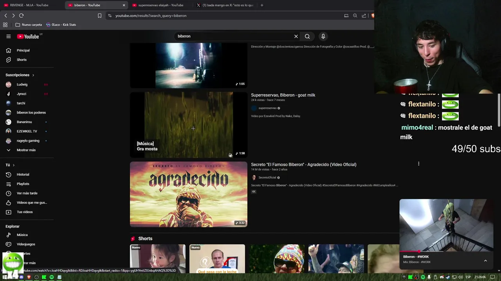Click the Superreservao, Biberon - goat milk title

[283, 95]
